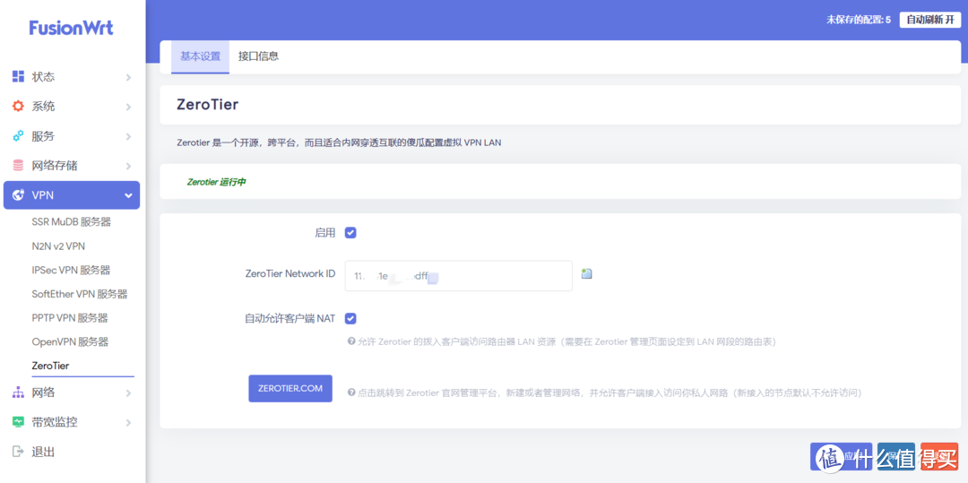
Task: Open the 服务 sidebar menu
Action: click(72, 136)
